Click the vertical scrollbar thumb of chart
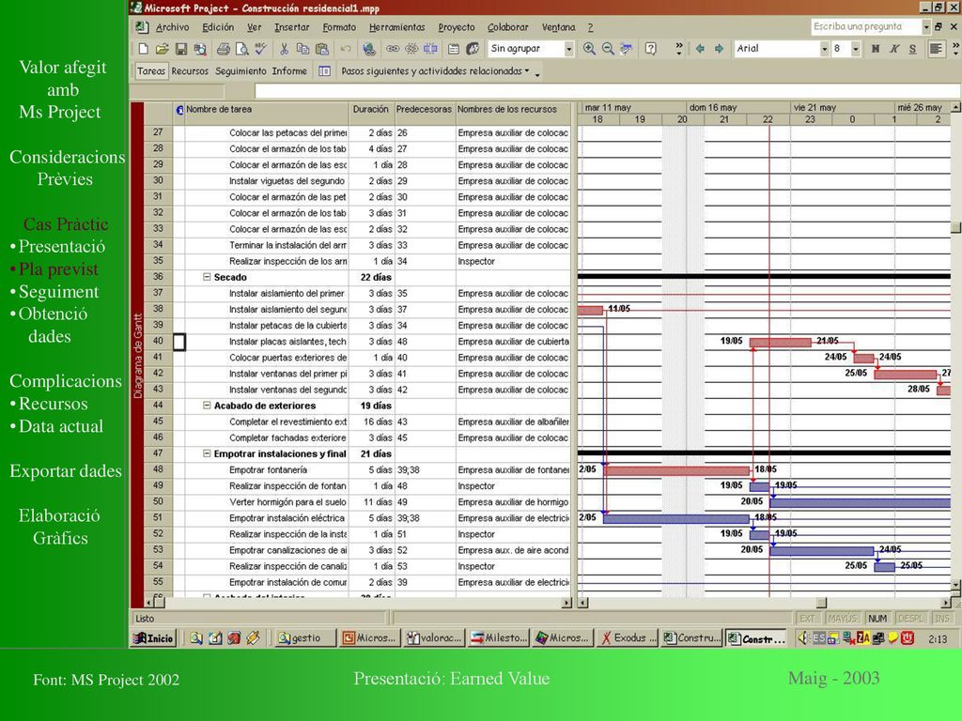 tap(955, 227)
